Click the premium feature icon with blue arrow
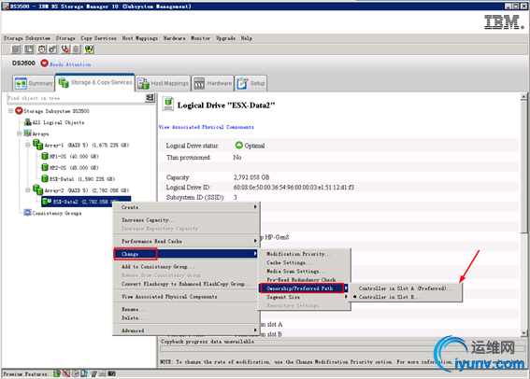Viewport: 530px width, 379px height. [x=84, y=373]
